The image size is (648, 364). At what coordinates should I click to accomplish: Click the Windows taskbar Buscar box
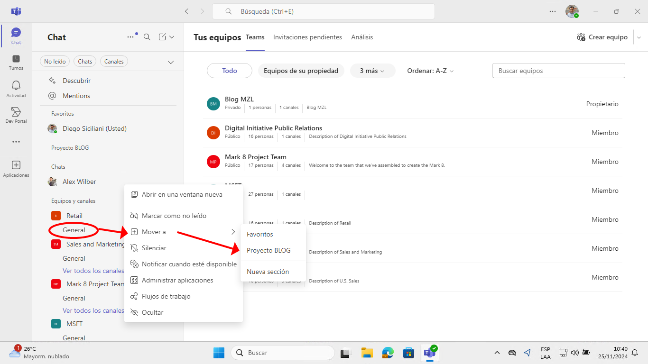tap(283, 353)
